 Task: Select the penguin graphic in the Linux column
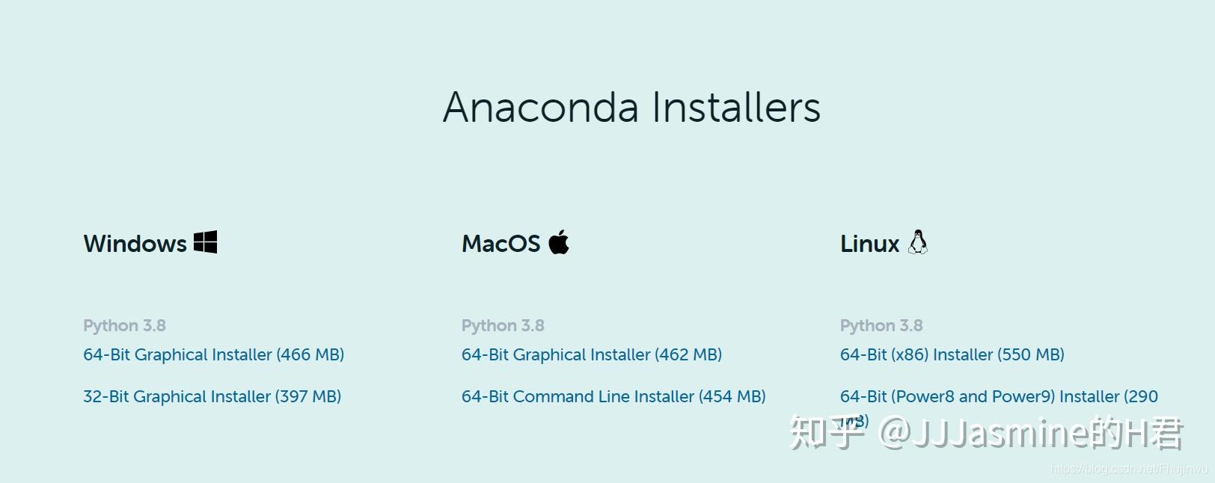pos(918,241)
